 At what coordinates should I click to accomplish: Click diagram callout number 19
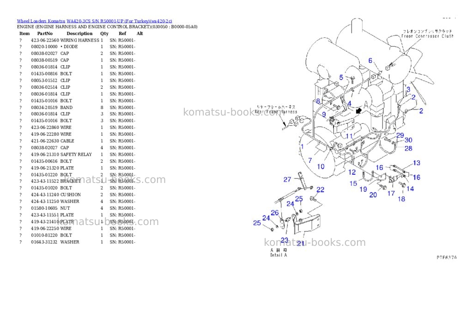[363, 189]
